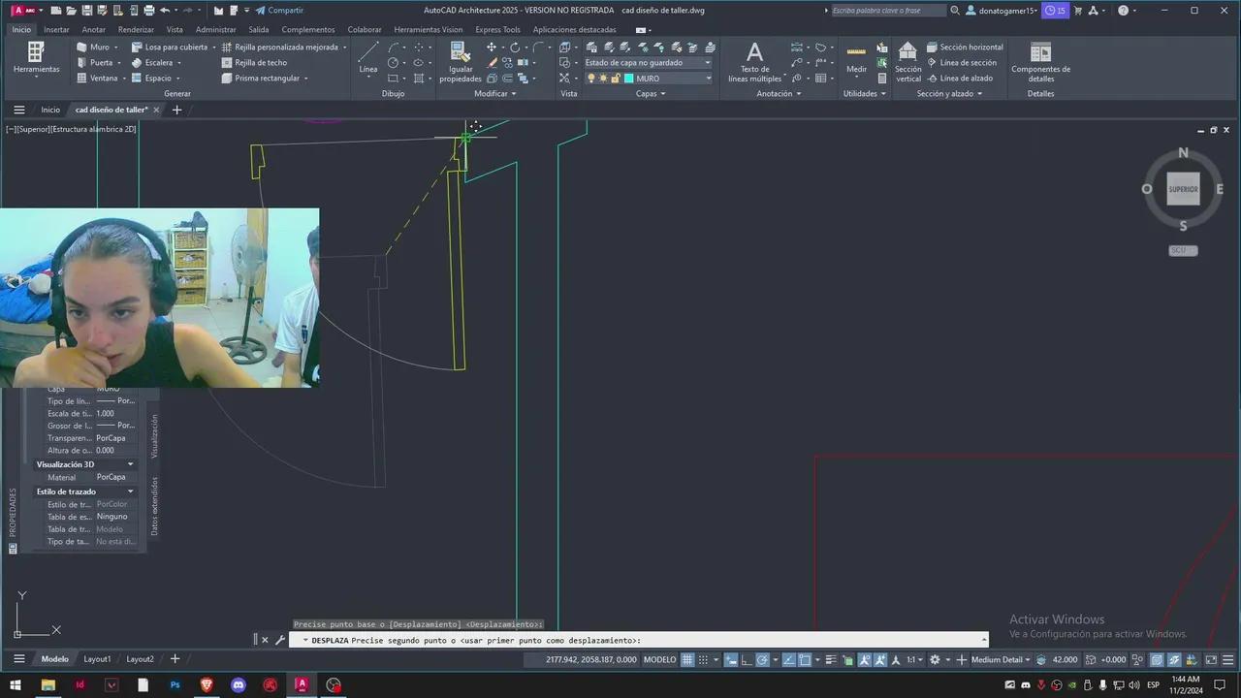Screen dimensions: 1241x698
Task: Toggle the MODELO space button
Action: pos(660,659)
